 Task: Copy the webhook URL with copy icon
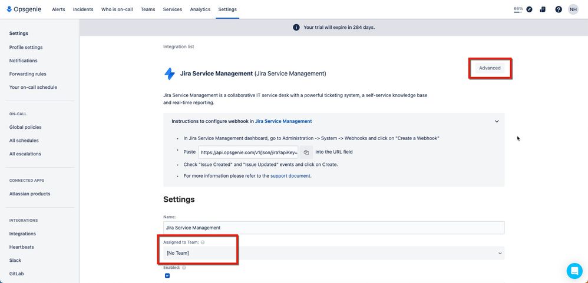pyautogui.click(x=306, y=152)
